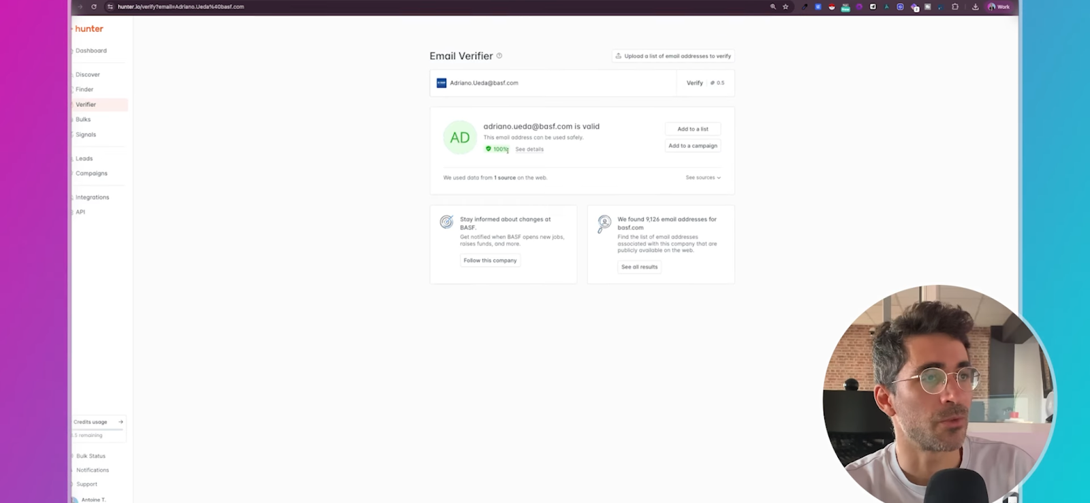1090x503 pixels.
Task: Click the target icon on Stay informed card
Action: (x=446, y=222)
